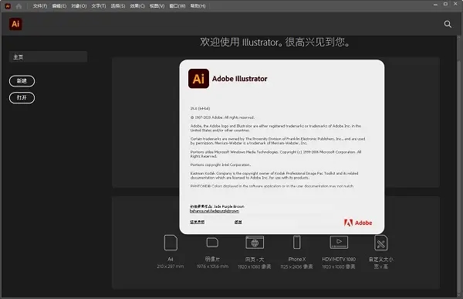
Task: Click the 打开 (Open) button
Action: point(22,98)
